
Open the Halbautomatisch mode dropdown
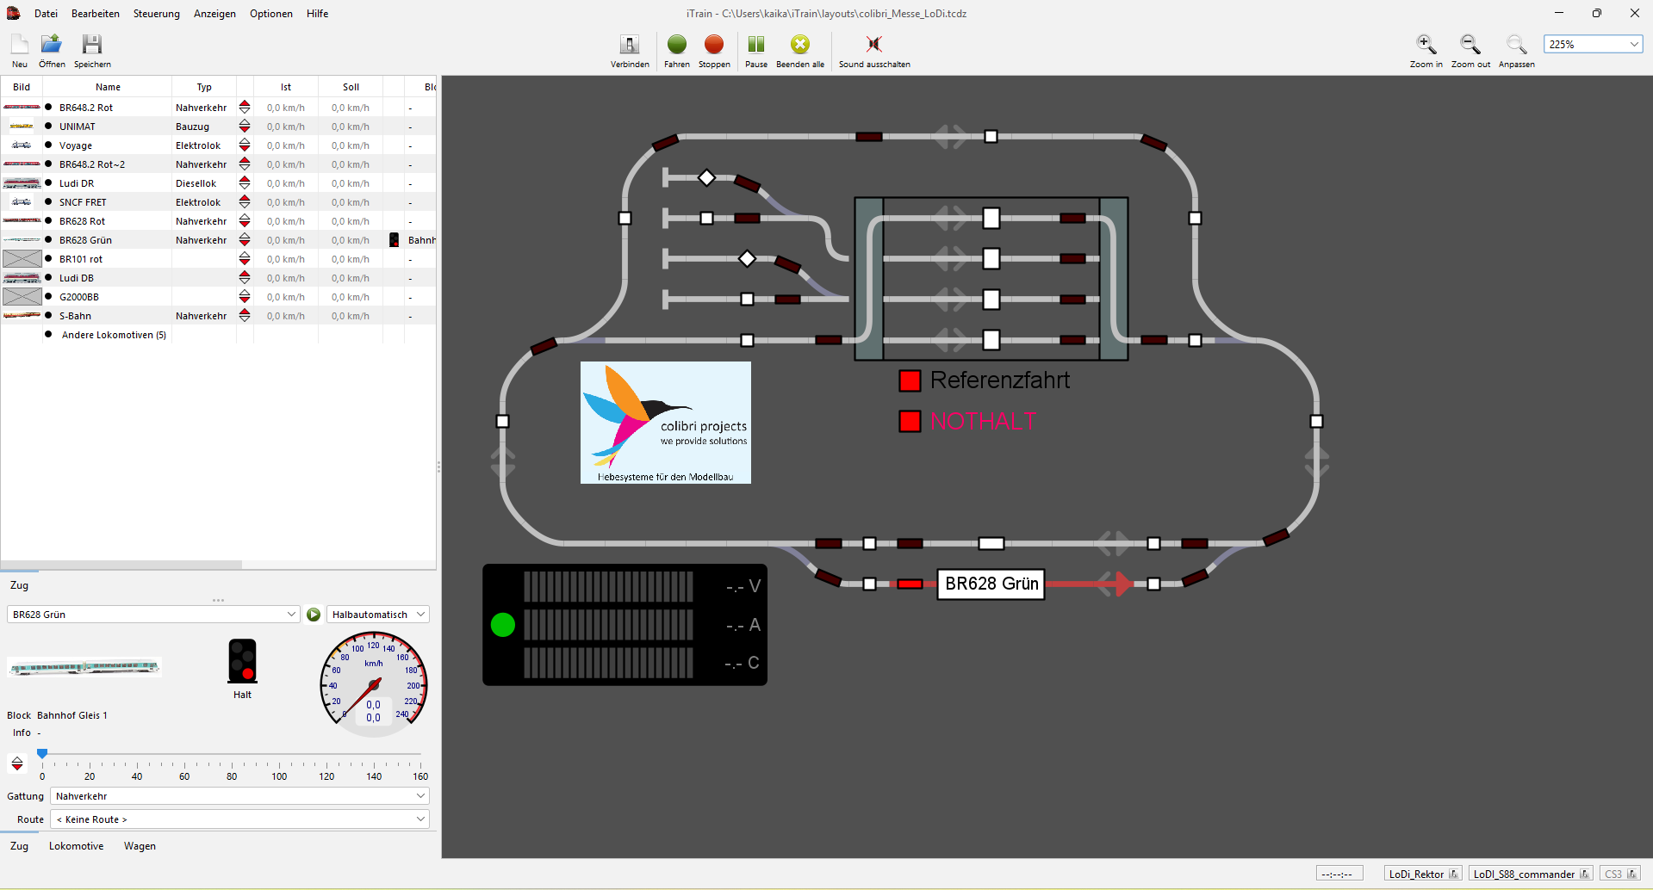click(378, 615)
